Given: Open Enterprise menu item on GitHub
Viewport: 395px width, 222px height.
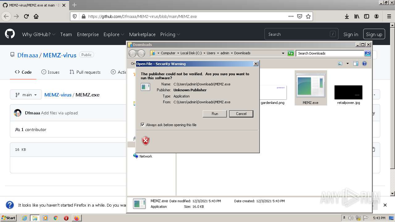Looking at the screenshot, I should click(88, 34).
